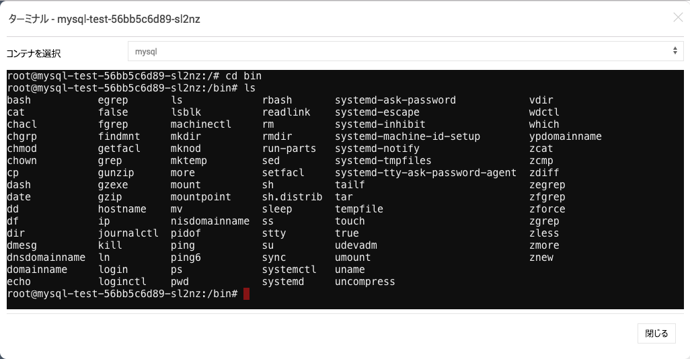Click the up-down arrows of container dropdown

pos(675,51)
